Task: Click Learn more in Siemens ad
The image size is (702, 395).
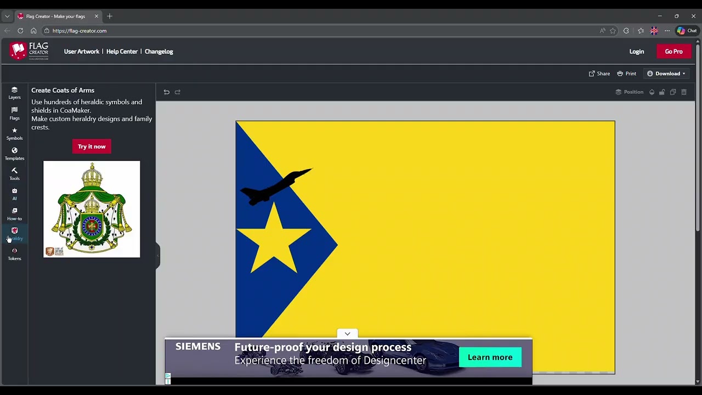Action: [490, 358]
